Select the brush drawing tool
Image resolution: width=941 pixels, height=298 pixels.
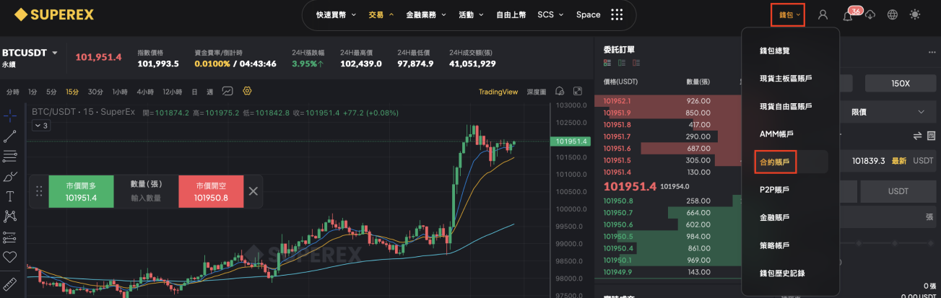[x=10, y=176]
